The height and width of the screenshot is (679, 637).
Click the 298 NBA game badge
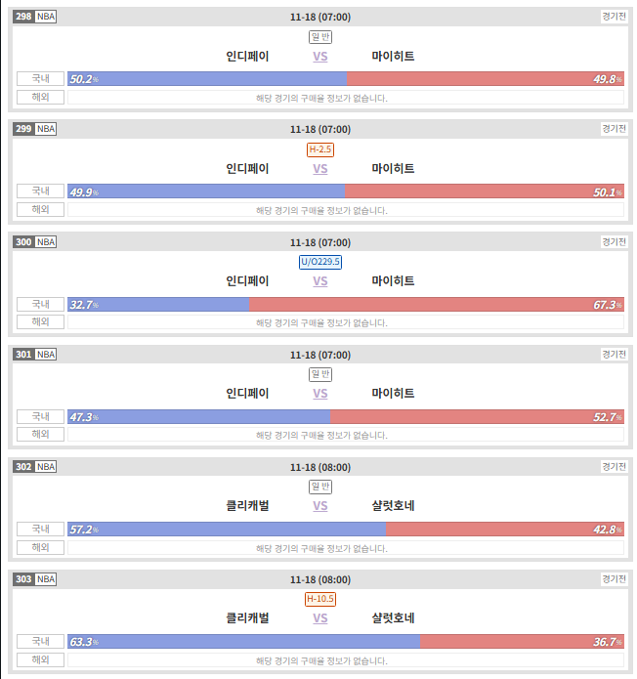pyautogui.click(x=34, y=17)
